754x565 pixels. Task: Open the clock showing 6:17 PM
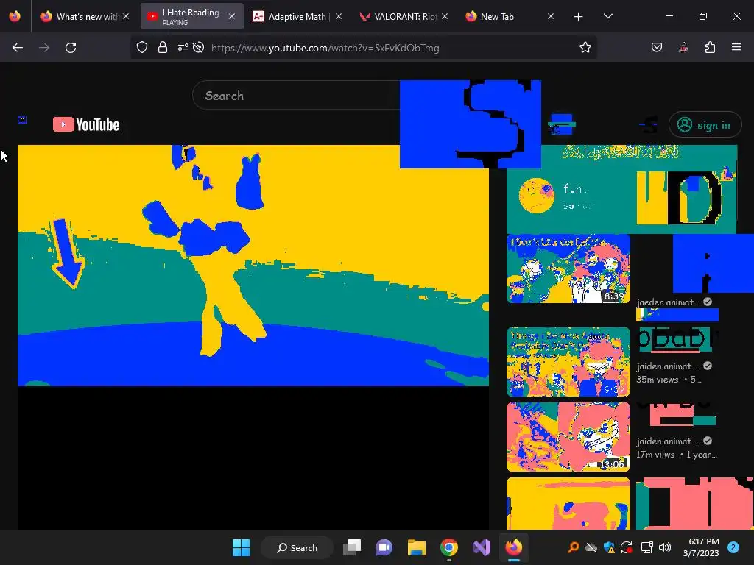click(701, 547)
